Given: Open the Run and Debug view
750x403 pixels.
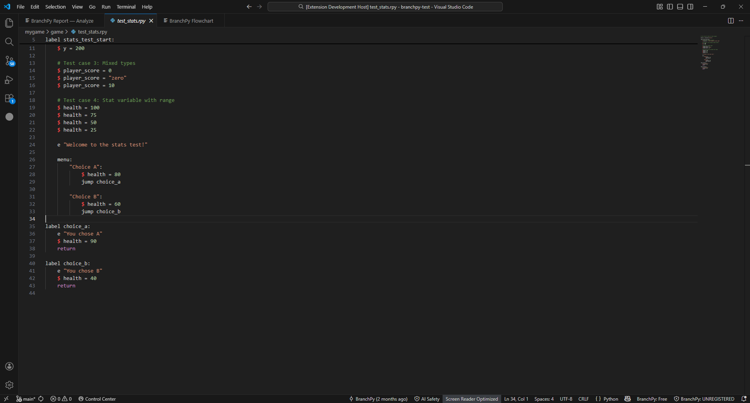Looking at the screenshot, I should 9,80.
